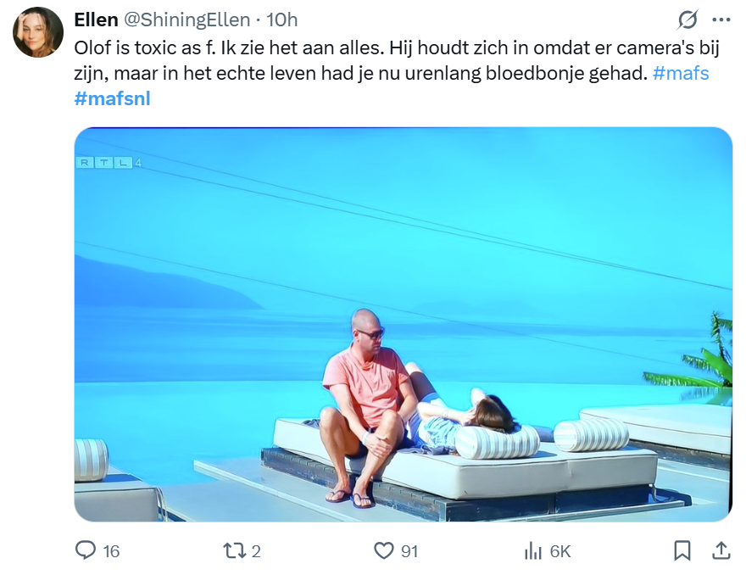Image resolution: width=746 pixels, height=575 pixels.
Task: Click the repost arrows icon
Action: (x=233, y=551)
